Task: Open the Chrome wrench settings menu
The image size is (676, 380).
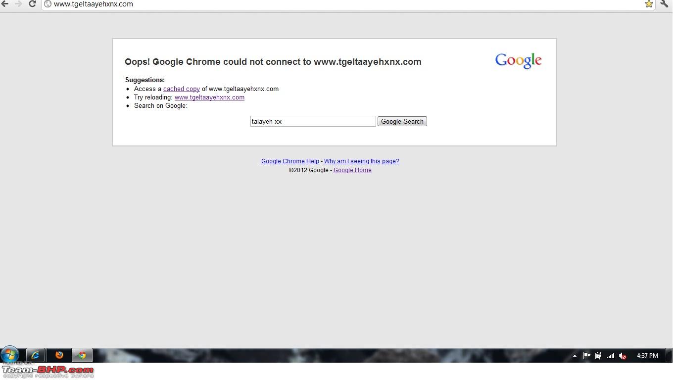Action: click(x=664, y=3)
